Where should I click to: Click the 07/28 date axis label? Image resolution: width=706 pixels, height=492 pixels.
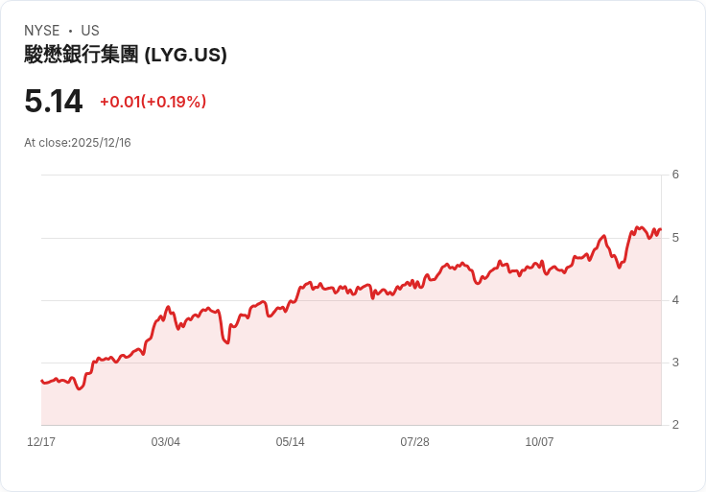[415, 442]
